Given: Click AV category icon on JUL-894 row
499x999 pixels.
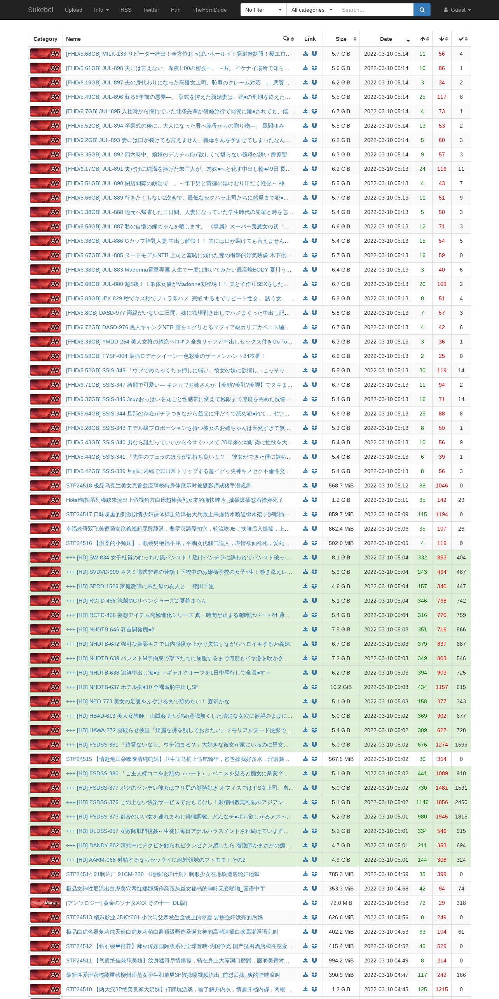Looking at the screenshot, I should (45, 126).
